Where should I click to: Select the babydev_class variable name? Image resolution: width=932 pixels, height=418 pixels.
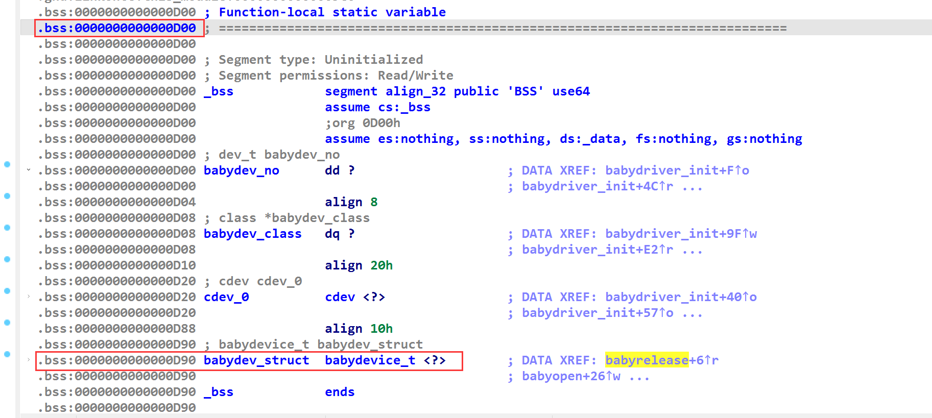[x=253, y=234]
